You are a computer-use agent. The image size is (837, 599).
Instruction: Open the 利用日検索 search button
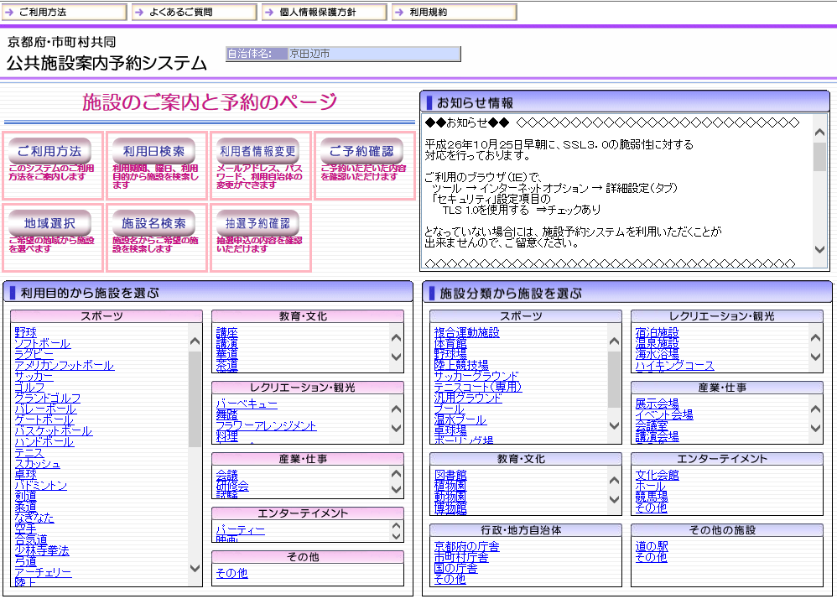pyautogui.click(x=153, y=152)
